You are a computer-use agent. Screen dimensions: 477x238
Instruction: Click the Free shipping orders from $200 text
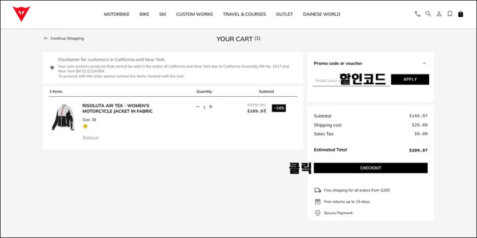point(357,190)
